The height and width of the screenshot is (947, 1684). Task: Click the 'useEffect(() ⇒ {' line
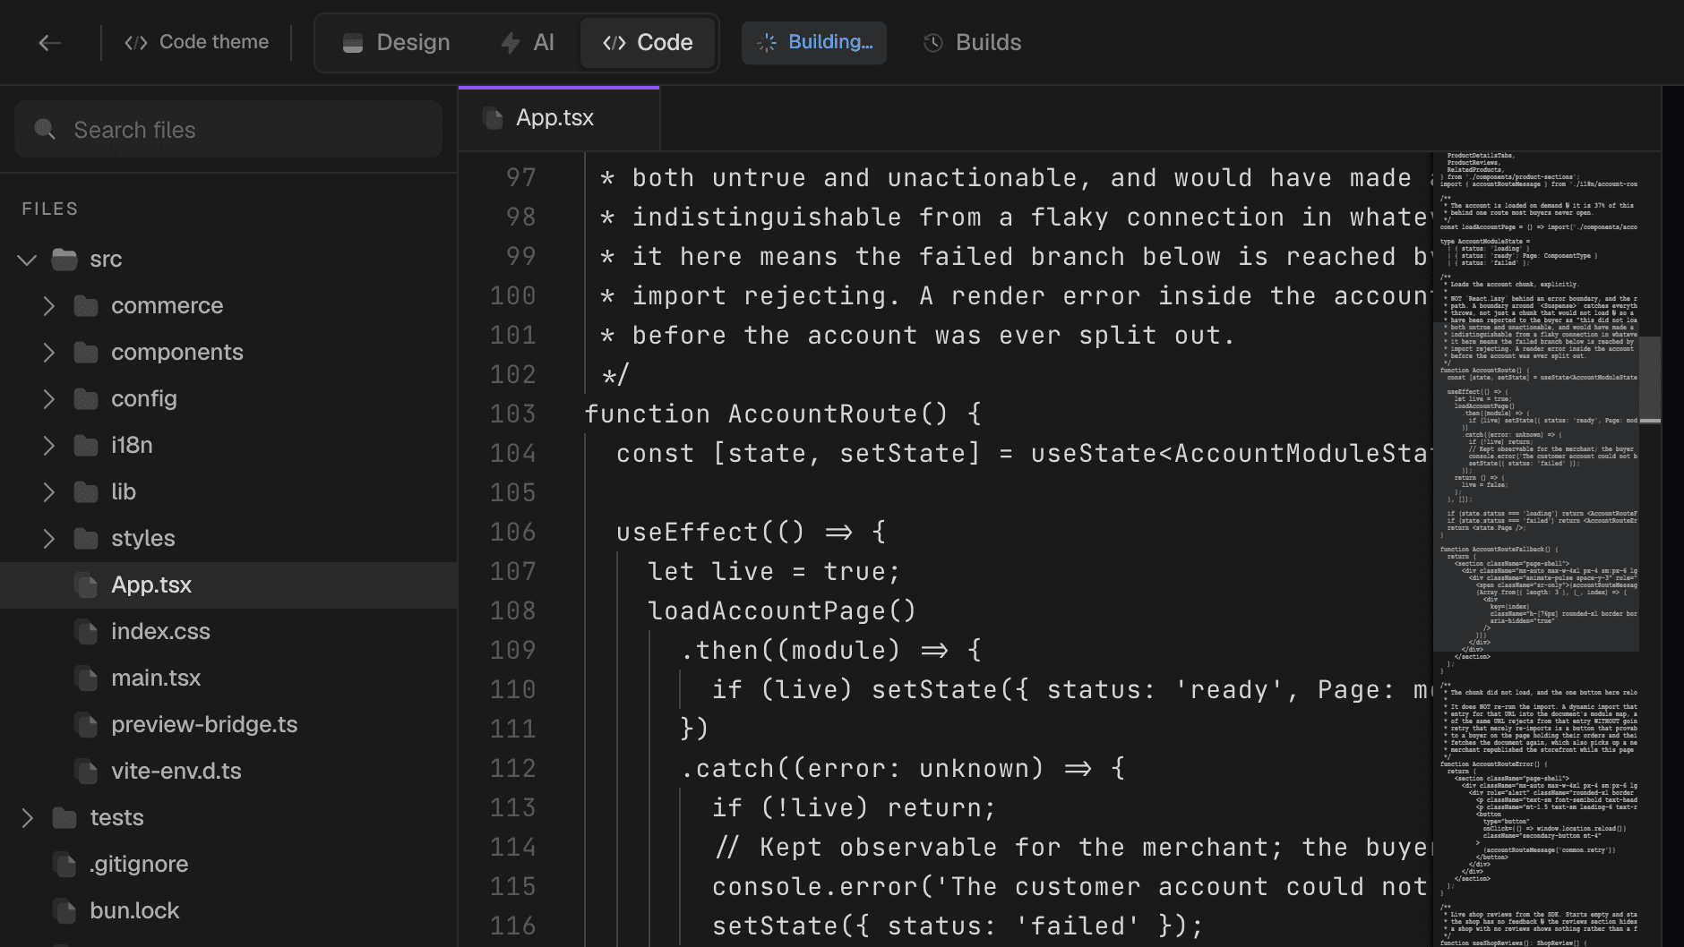(752, 533)
